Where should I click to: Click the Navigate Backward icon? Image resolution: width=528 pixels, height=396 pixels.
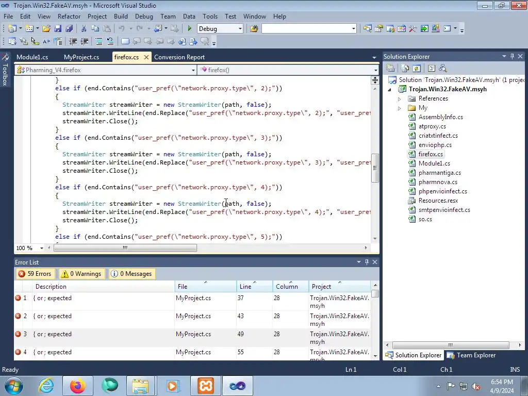(x=158, y=29)
